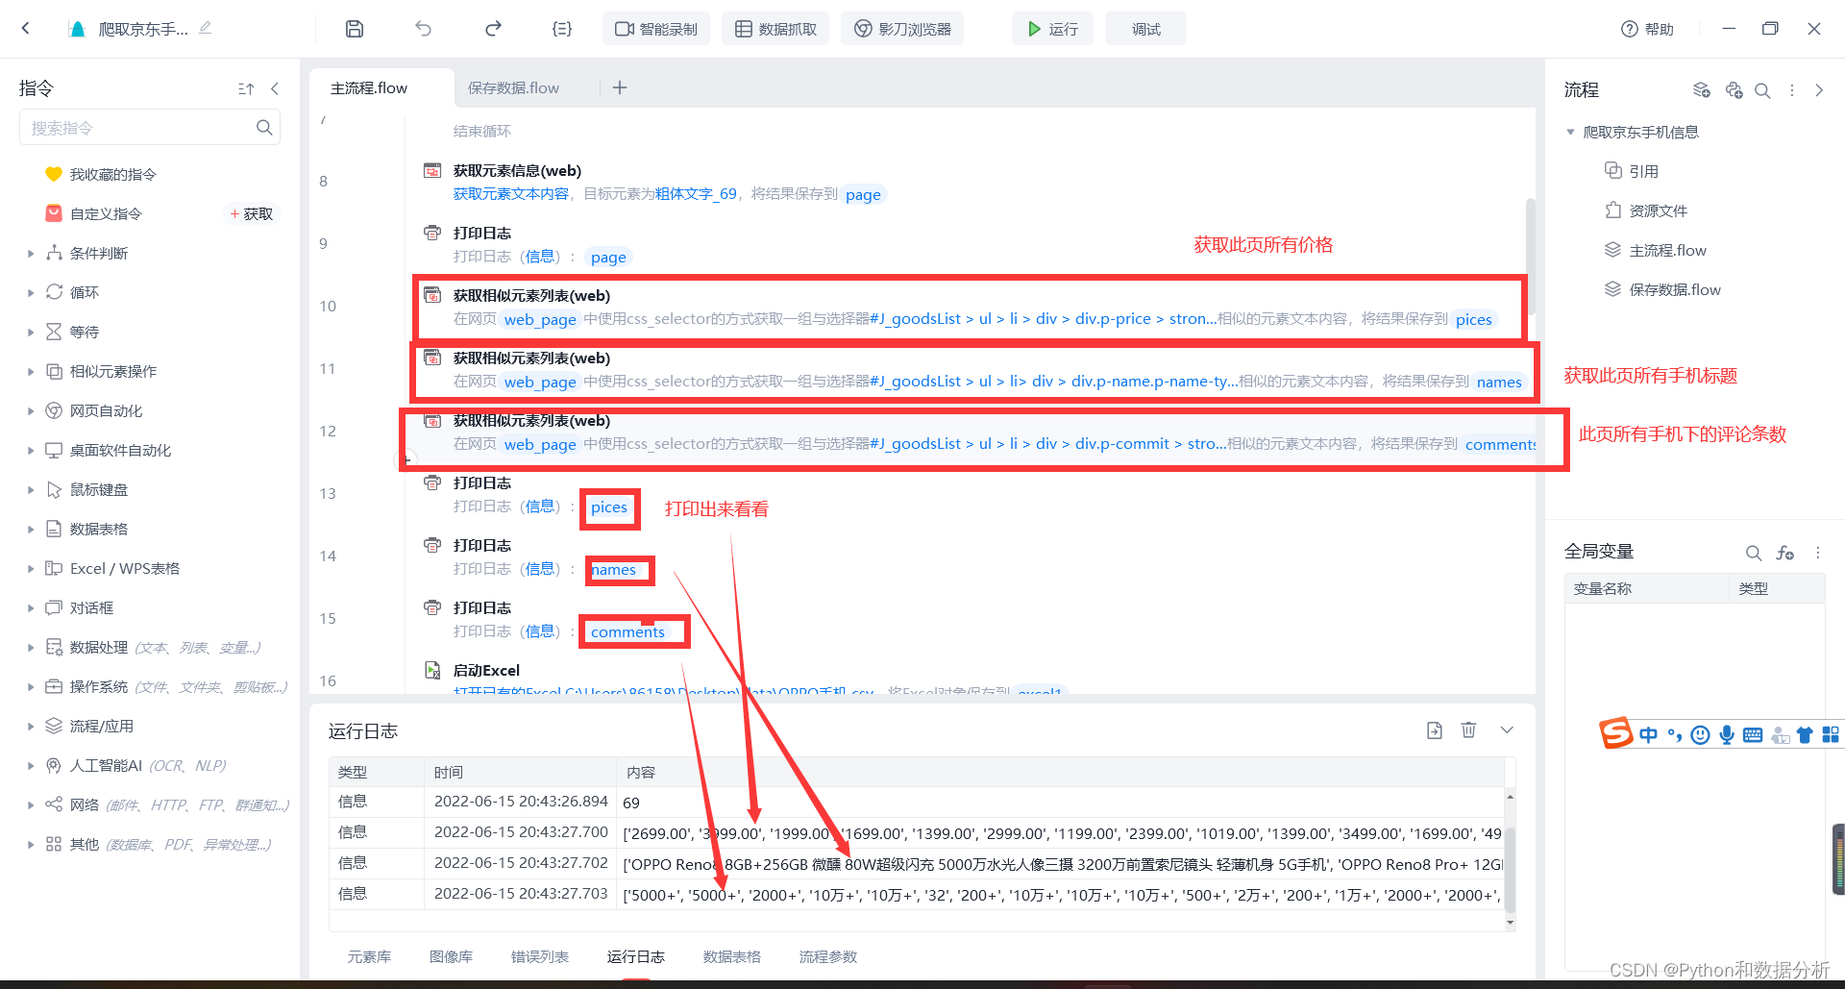1845x989 pixels.
Task: Click the log scrollbar down arrow
Action: (x=1511, y=923)
